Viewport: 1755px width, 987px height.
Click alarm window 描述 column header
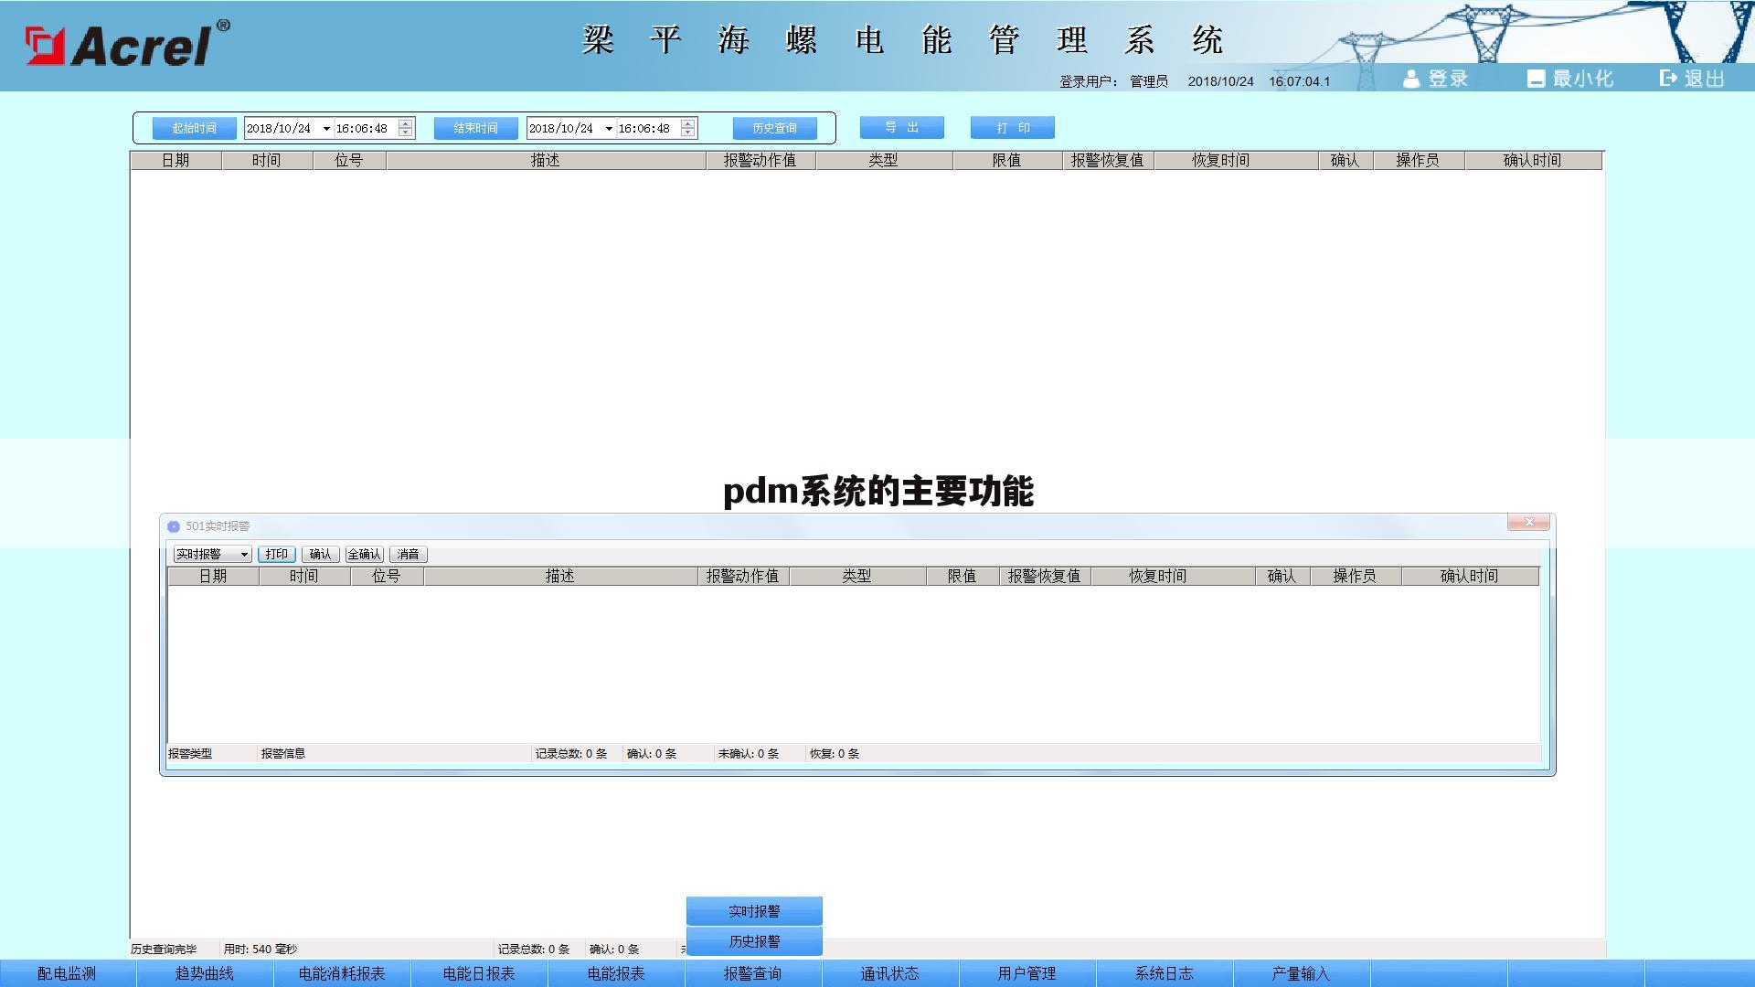coord(560,577)
